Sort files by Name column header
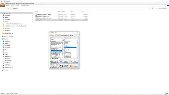Screen dimensions: 169x95 (37, 12)
